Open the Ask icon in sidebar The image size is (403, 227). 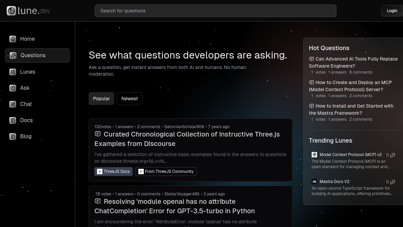(13, 88)
